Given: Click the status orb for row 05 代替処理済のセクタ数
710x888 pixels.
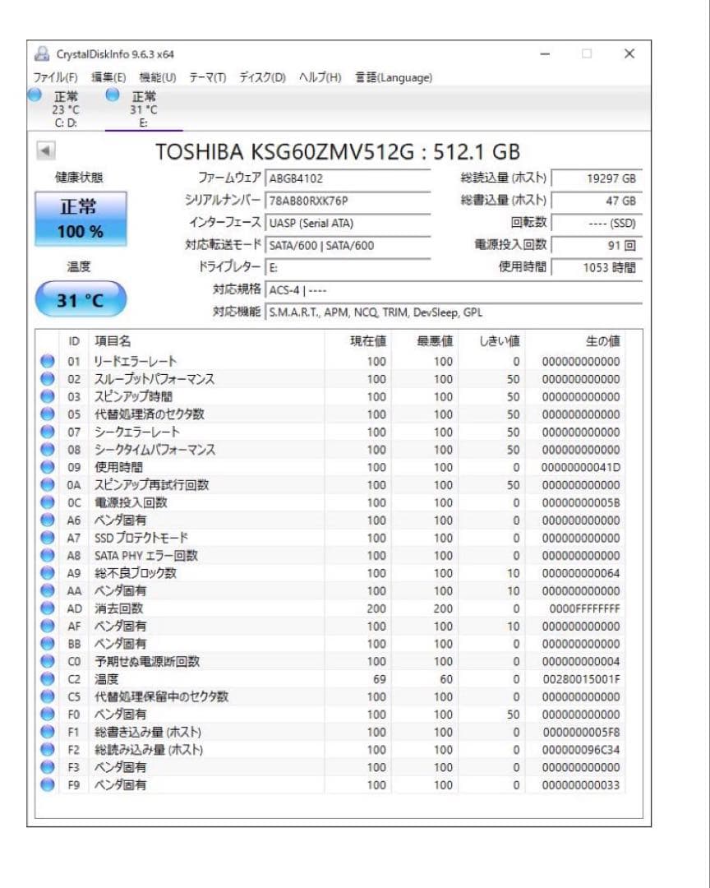Looking at the screenshot, I should 48,414.
